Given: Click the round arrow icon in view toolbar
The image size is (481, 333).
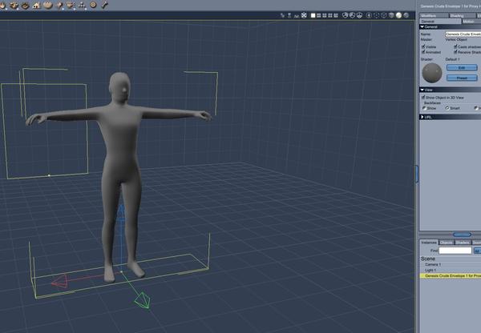Looking at the screenshot, I should tap(369, 15).
